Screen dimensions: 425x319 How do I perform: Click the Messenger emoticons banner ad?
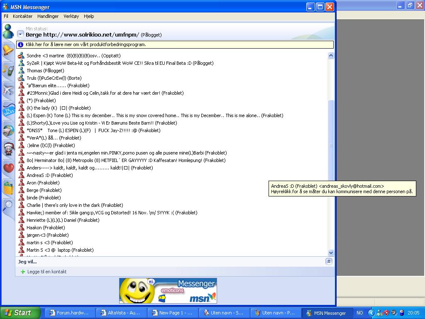coord(168,291)
